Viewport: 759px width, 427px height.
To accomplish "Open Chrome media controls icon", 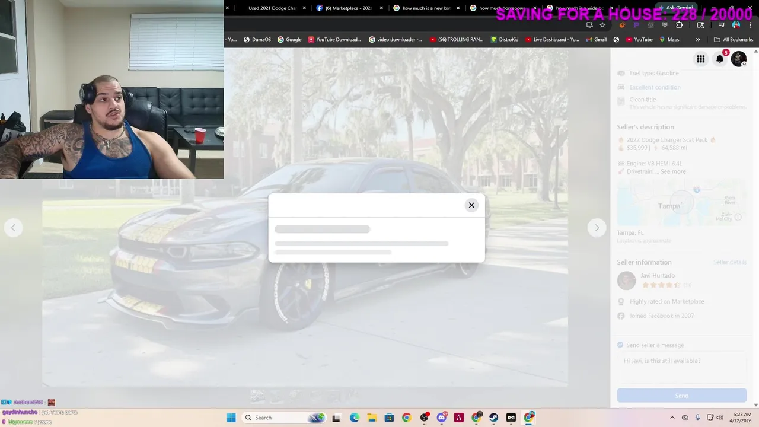I will pos(722,25).
